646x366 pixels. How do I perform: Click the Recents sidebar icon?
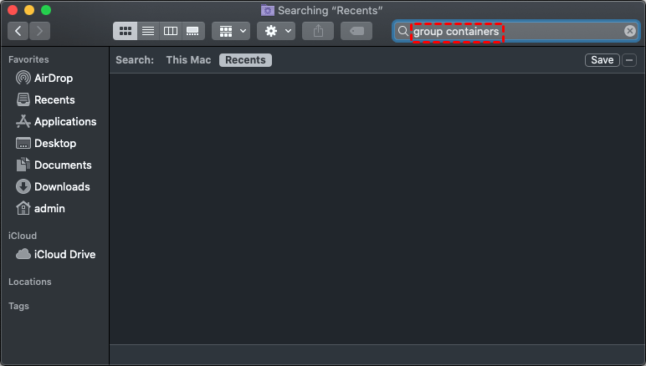23,99
